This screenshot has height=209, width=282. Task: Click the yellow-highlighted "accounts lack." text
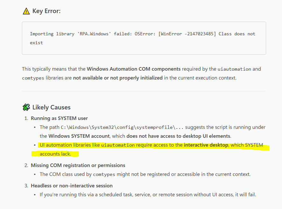55,154
